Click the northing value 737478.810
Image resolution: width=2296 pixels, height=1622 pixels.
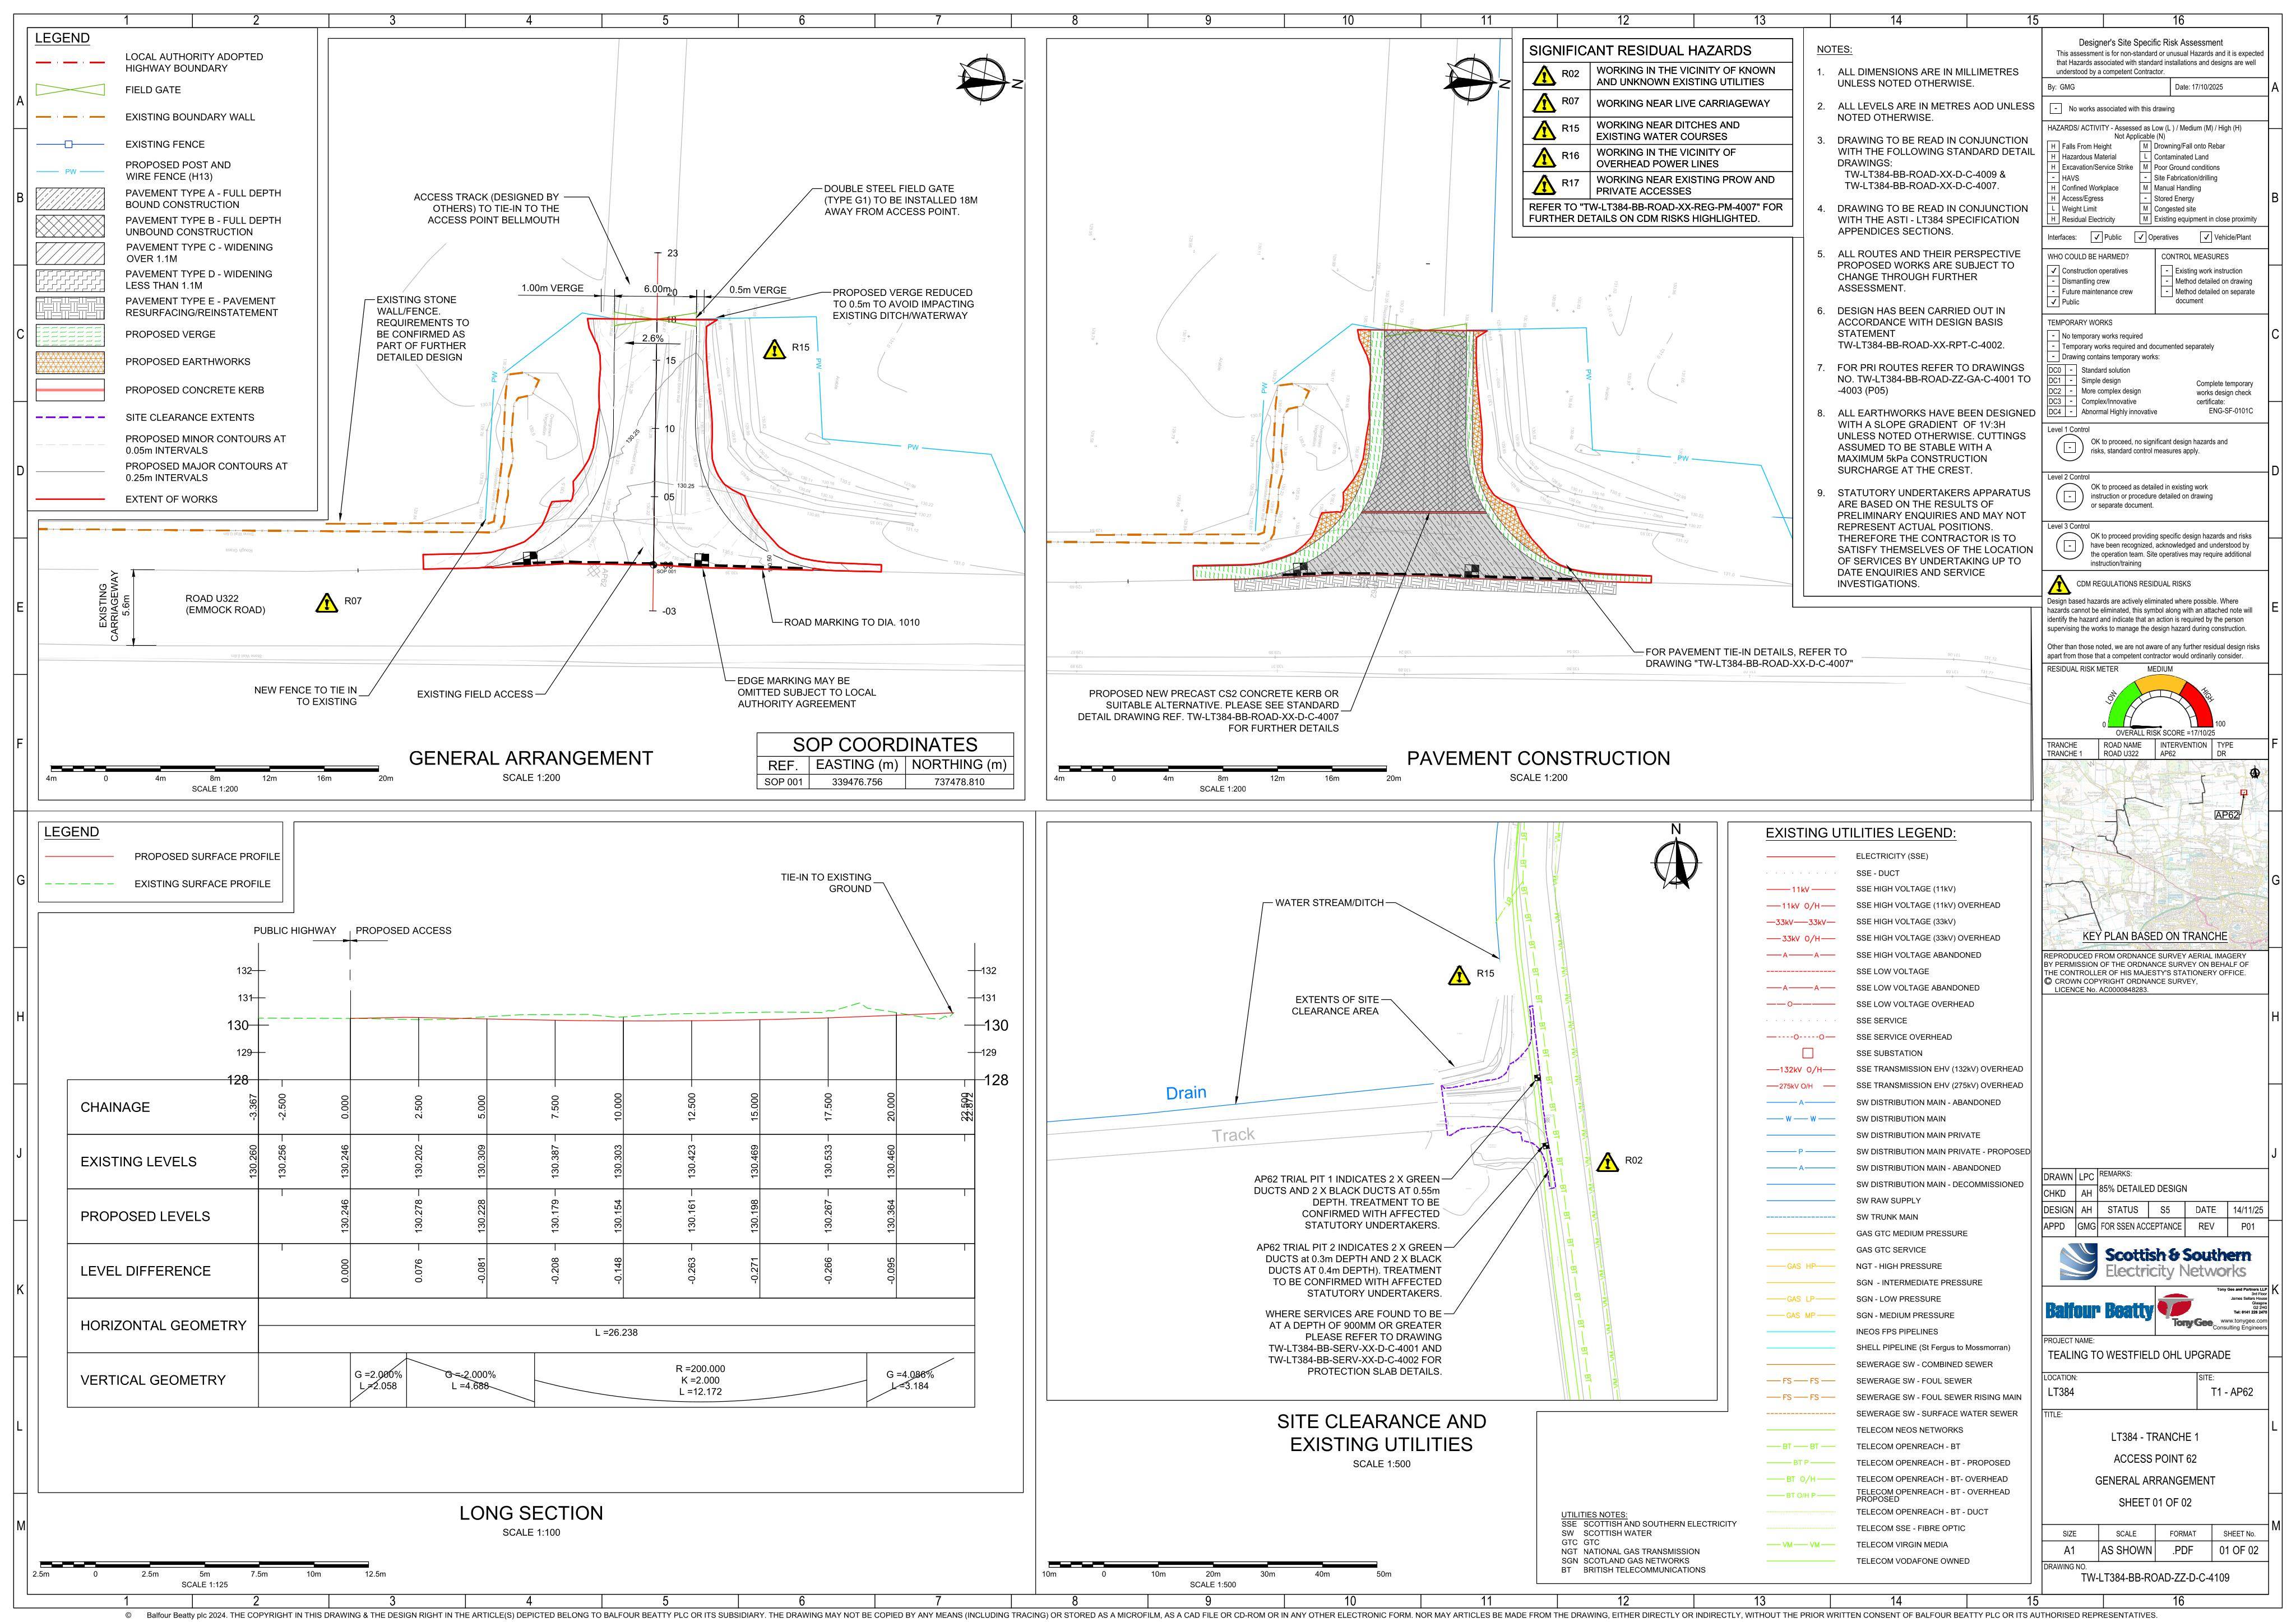point(959,782)
